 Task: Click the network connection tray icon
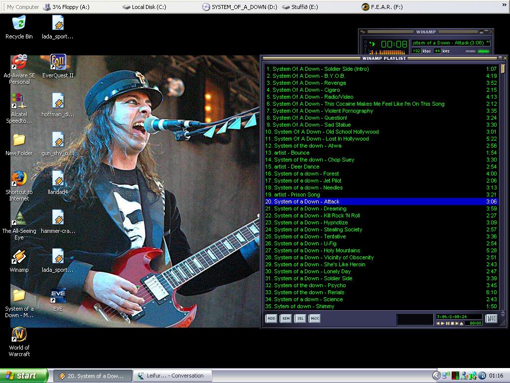coord(446,376)
